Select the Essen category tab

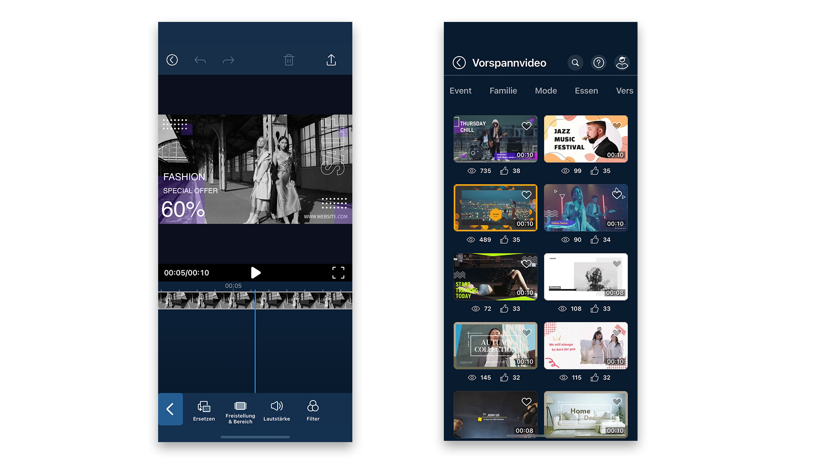[586, 91]
